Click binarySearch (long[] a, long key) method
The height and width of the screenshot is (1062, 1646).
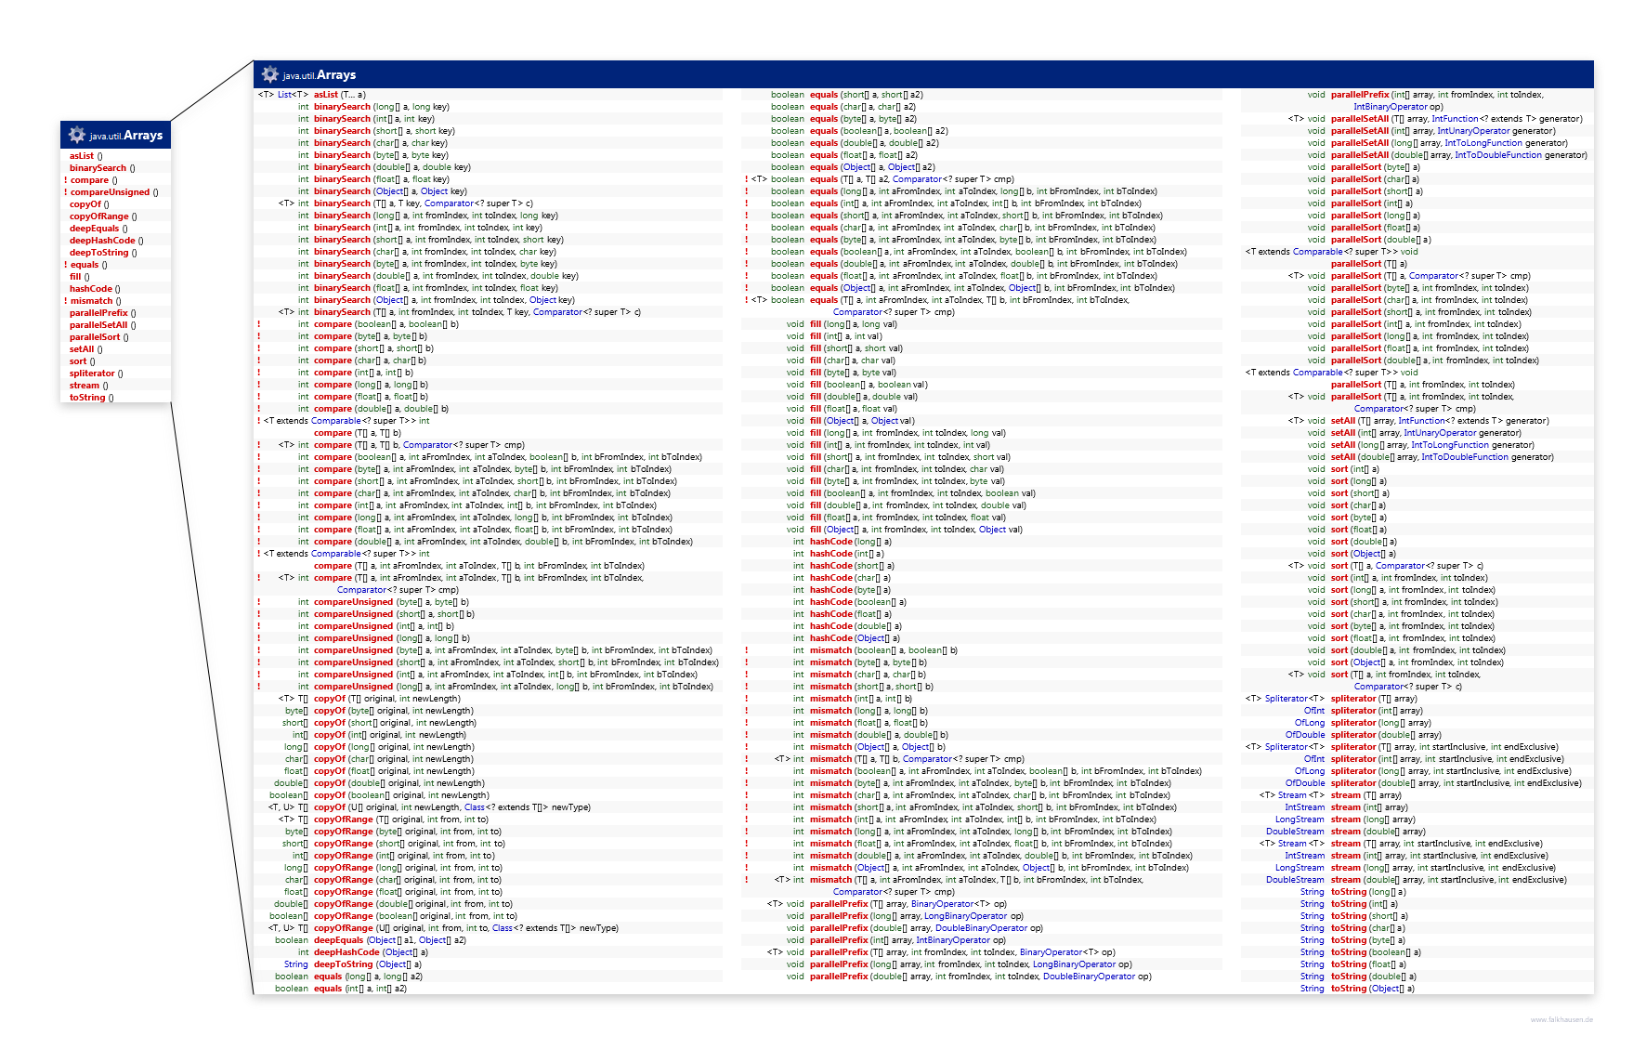click(382, 107)
